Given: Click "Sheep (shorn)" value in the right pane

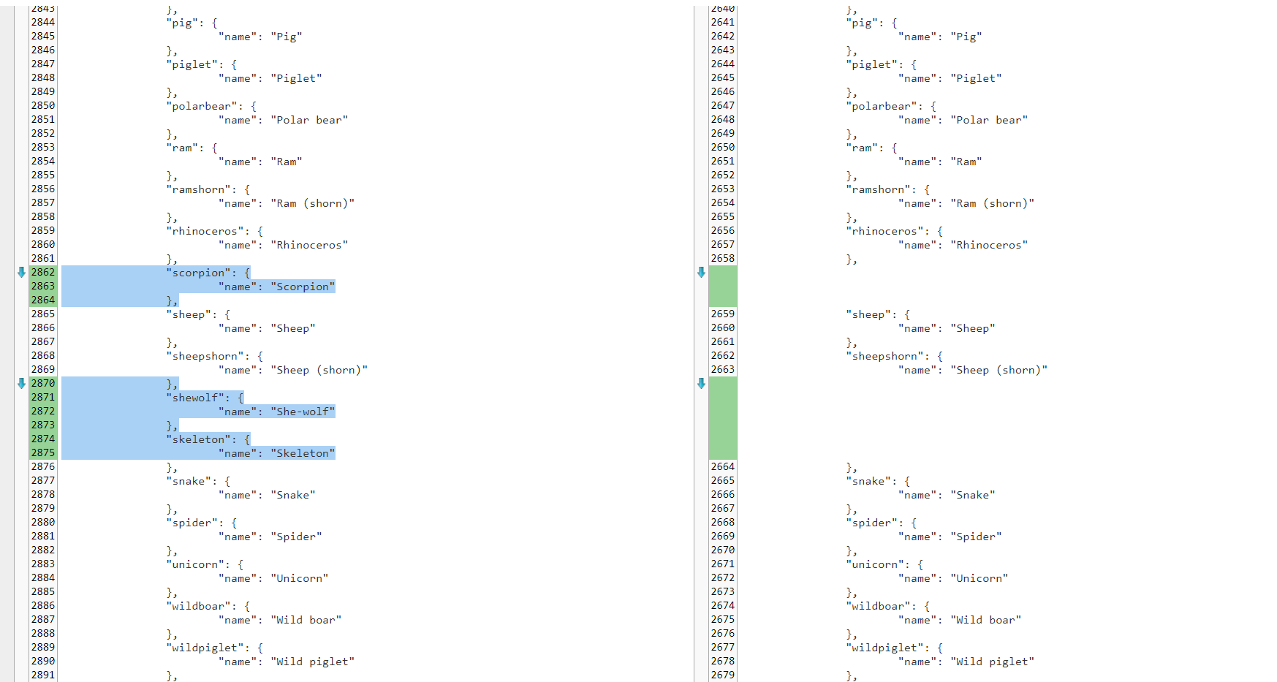Looking at the screenshot, I should (x=999, y=370).
